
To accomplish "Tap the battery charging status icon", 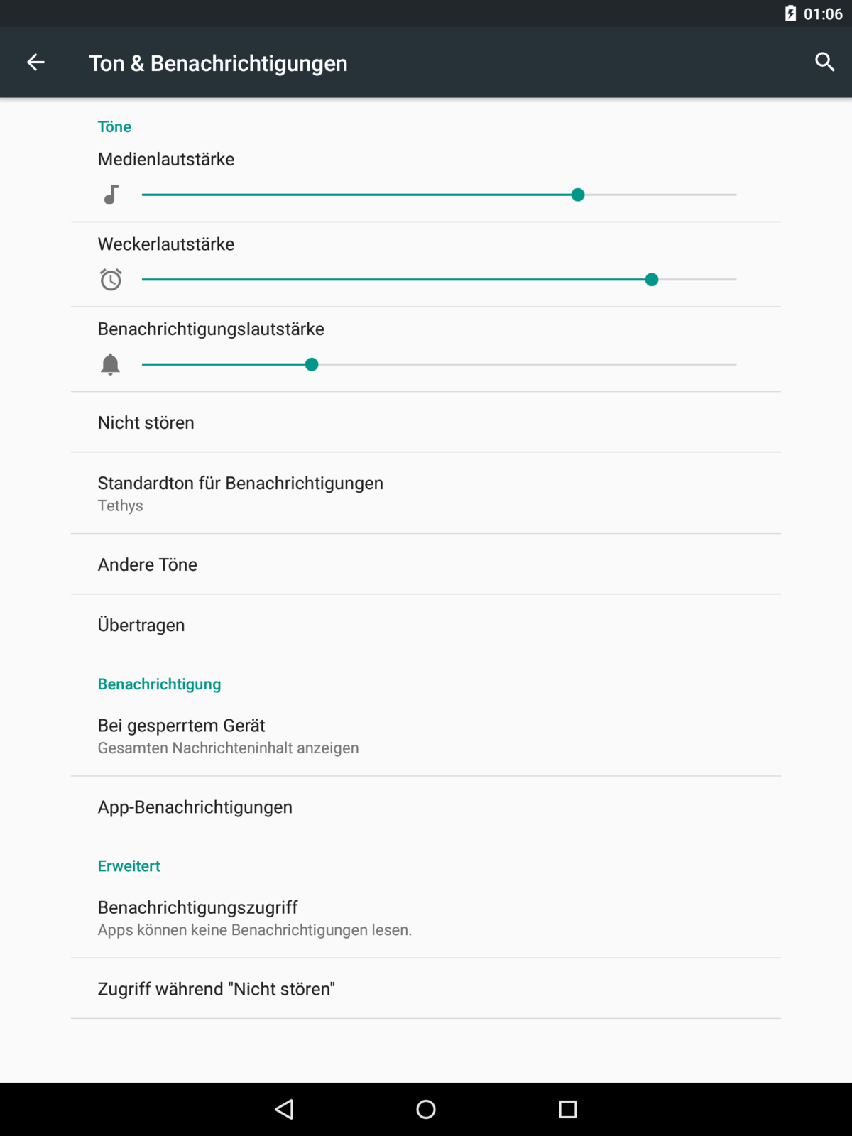I will 790,13.
